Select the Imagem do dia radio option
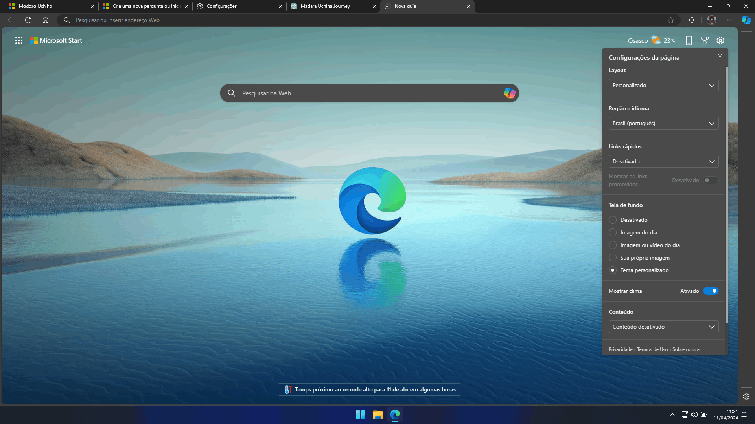This screenshot has height=424, width=755. (613, 232)
